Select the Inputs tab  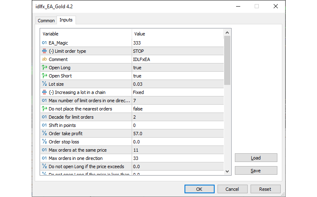coord(66,20)
